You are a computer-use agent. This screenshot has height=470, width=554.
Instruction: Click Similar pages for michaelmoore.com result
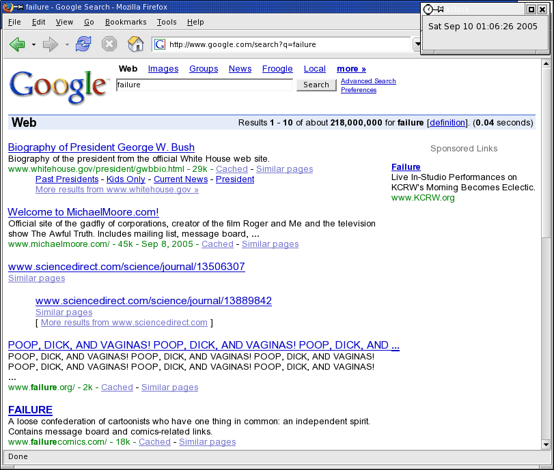pyautogui.click(x=271, y=244)
